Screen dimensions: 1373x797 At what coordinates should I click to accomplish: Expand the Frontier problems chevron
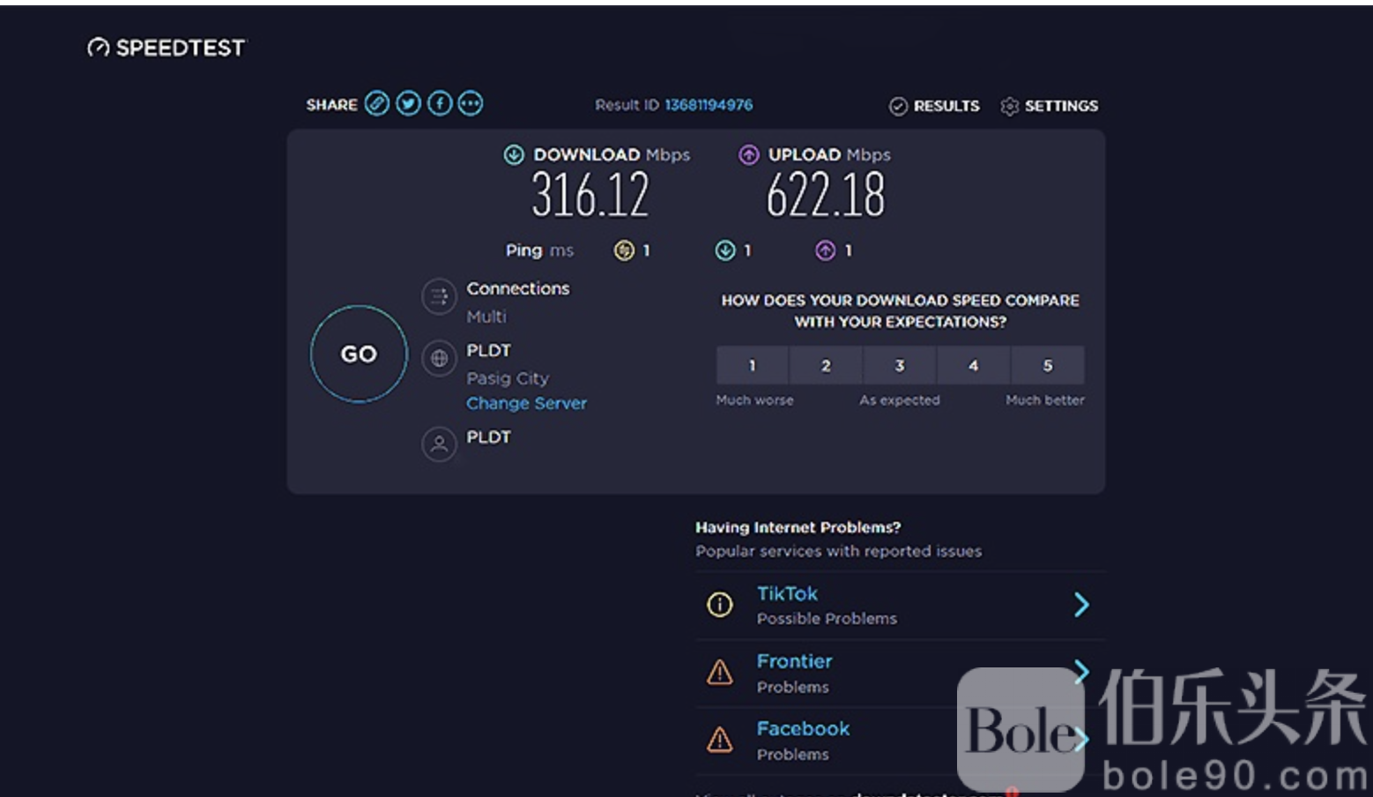point(1081,671)
